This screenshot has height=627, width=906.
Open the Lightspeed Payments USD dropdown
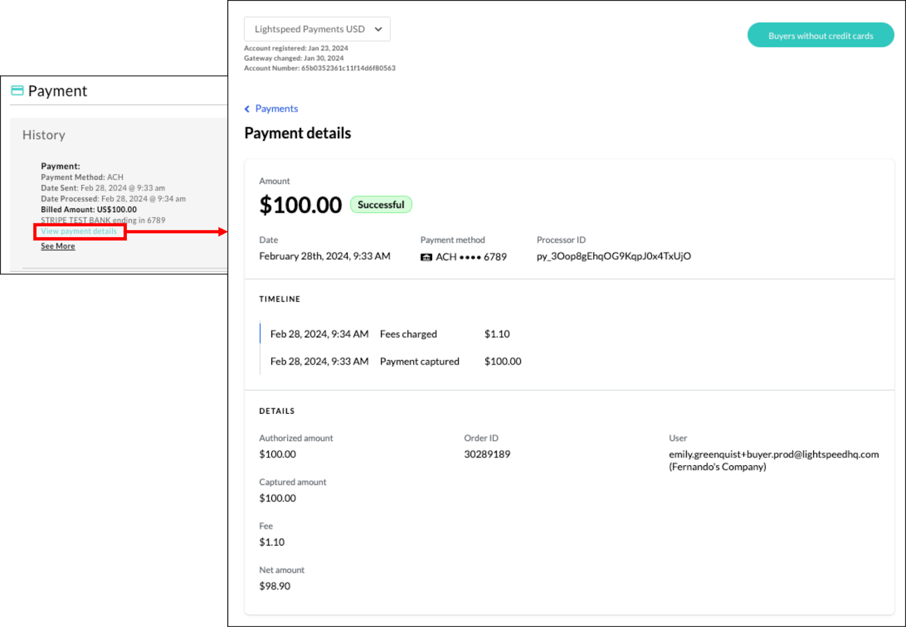310,29
